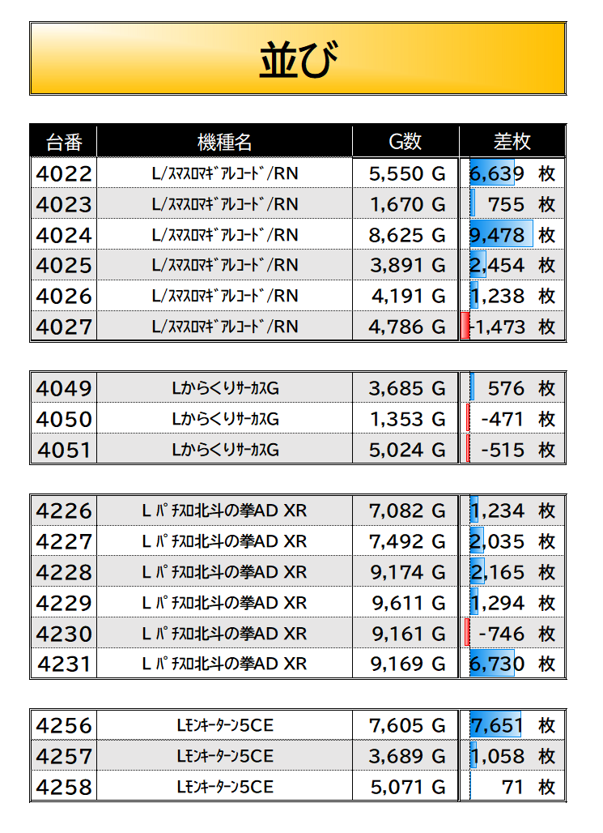603x833 pixels.
Task: Click the 2,165 枚 difference value
Action: tap(512, 572)
